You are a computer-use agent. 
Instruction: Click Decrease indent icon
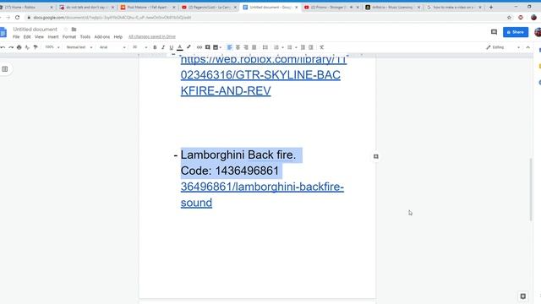[303, 47]
